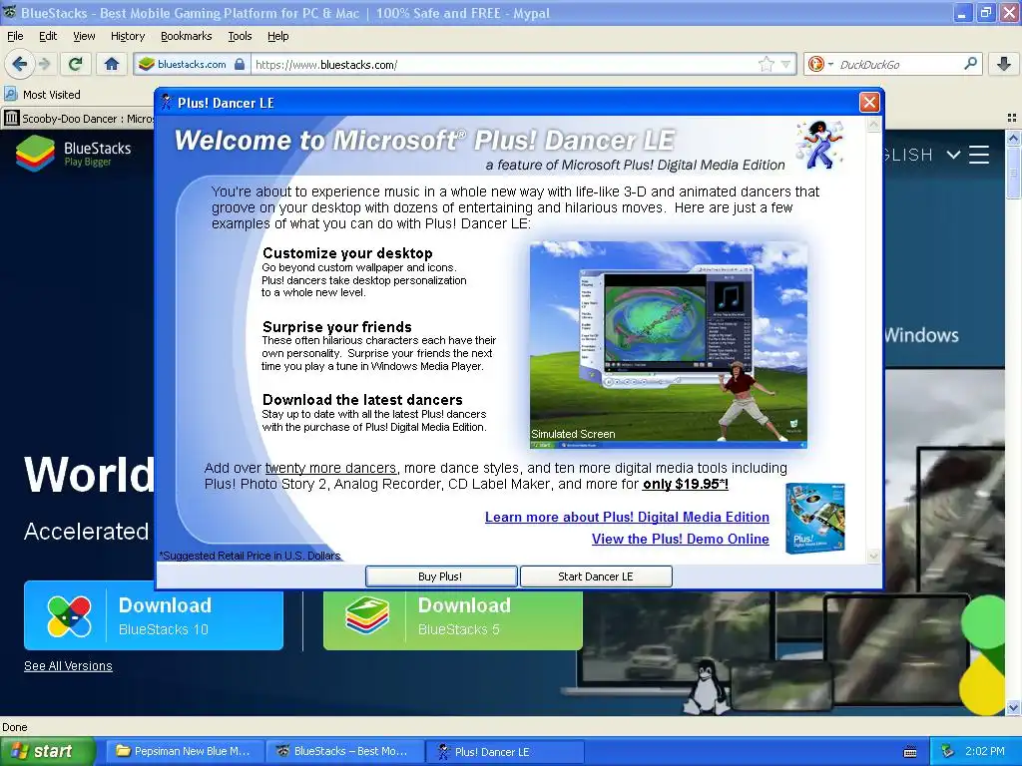Open the Edit menu
This screenshot has width=1022, height=766.
point(48,36)
